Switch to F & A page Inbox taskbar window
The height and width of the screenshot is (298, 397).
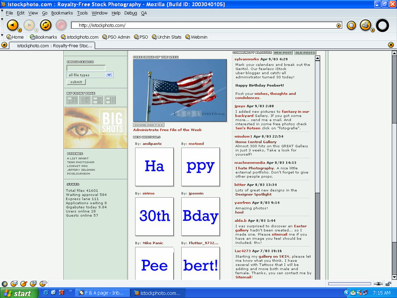point(103,293)
